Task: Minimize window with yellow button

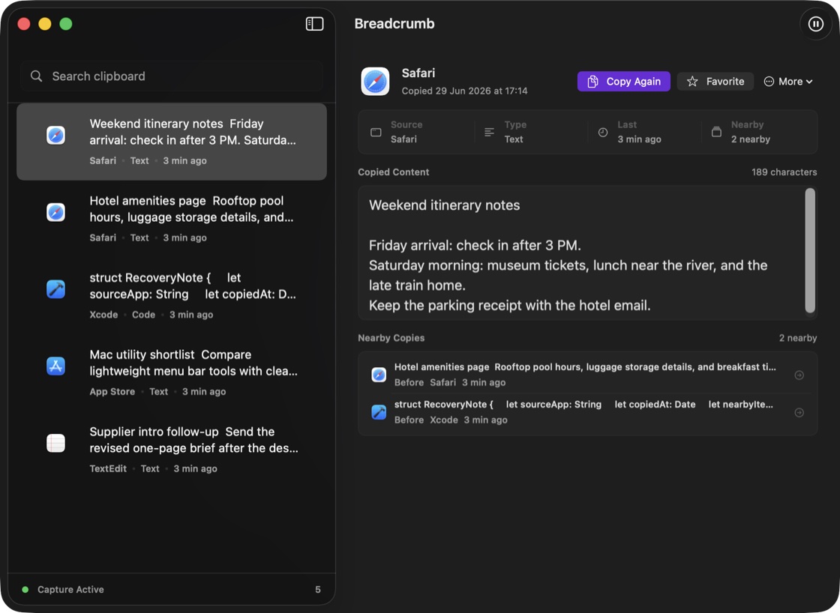Action: [x=45, y=23]
